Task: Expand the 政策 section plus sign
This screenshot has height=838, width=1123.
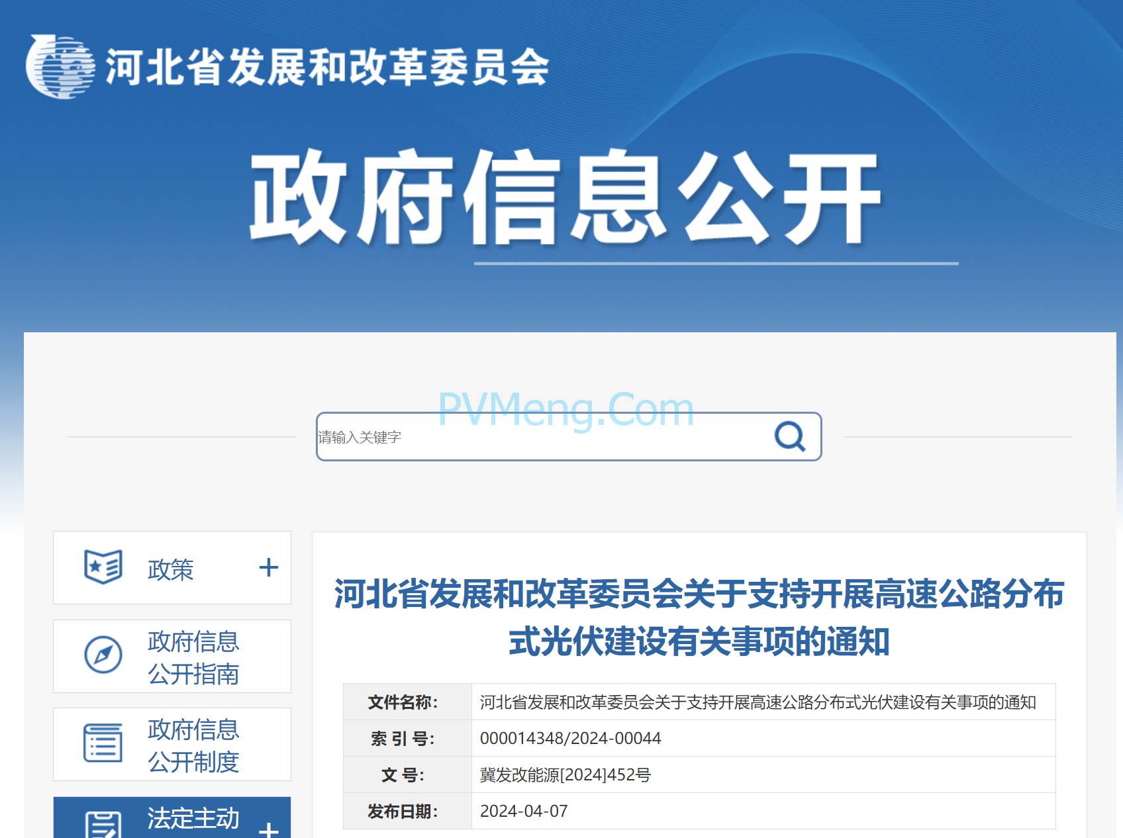Action: (268, 567)
